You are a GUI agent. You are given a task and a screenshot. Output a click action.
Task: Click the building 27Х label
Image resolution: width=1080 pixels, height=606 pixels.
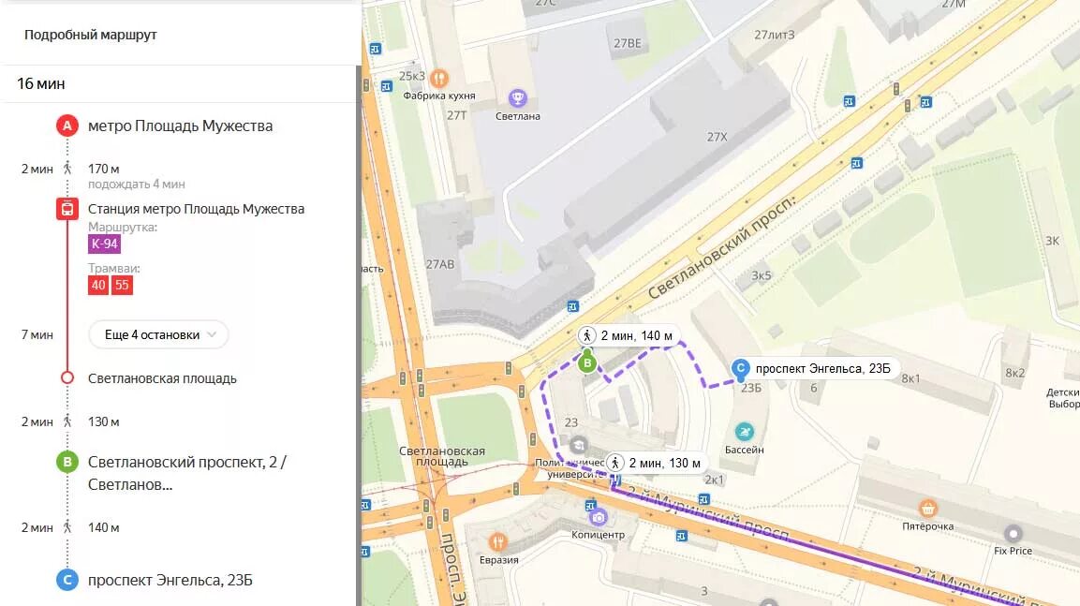(x=717, y=137)
